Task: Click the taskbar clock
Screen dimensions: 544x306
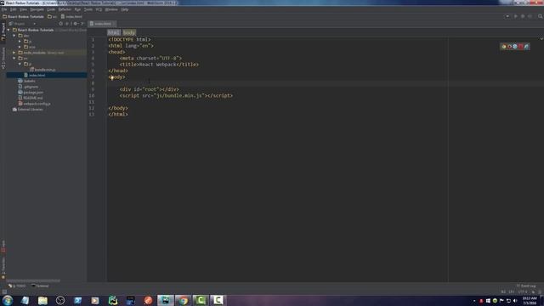Action: [x=530, y=300]
